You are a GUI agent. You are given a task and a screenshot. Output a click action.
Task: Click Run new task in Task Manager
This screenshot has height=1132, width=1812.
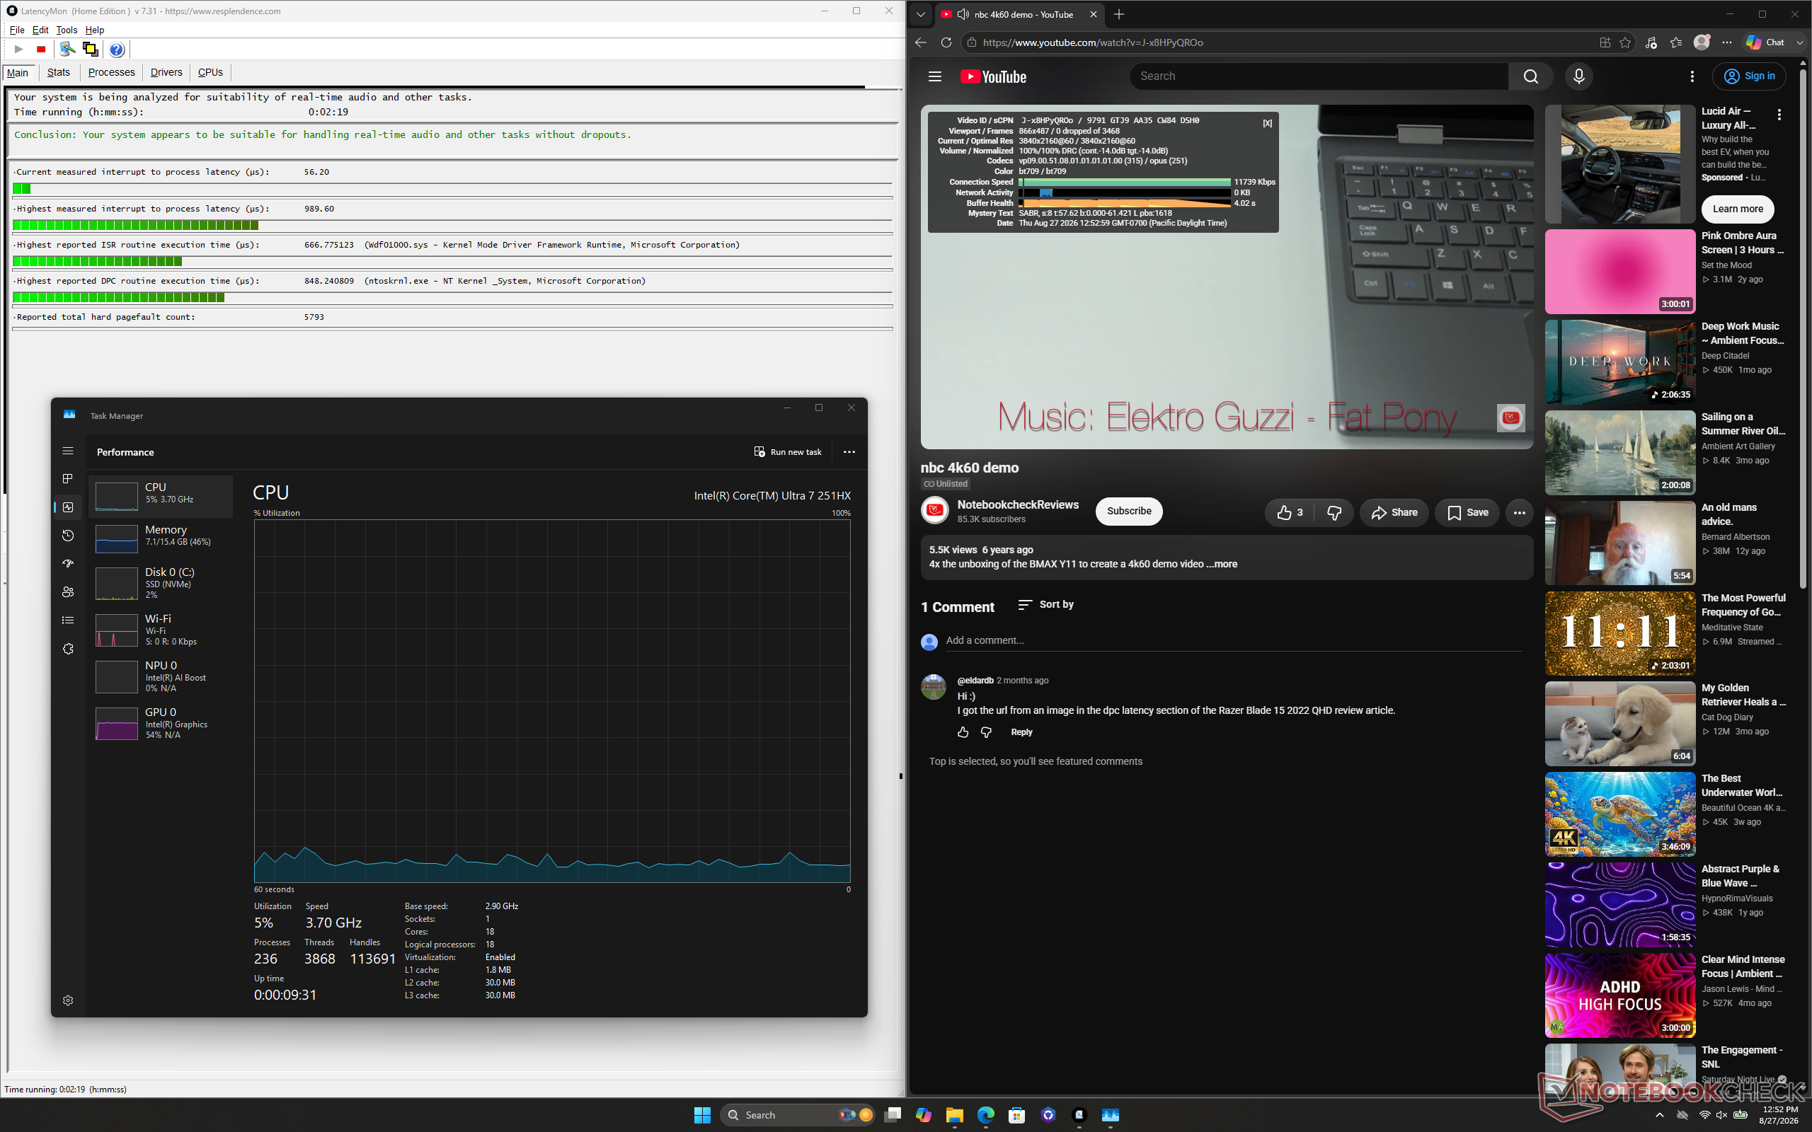[x=788, y=452]
